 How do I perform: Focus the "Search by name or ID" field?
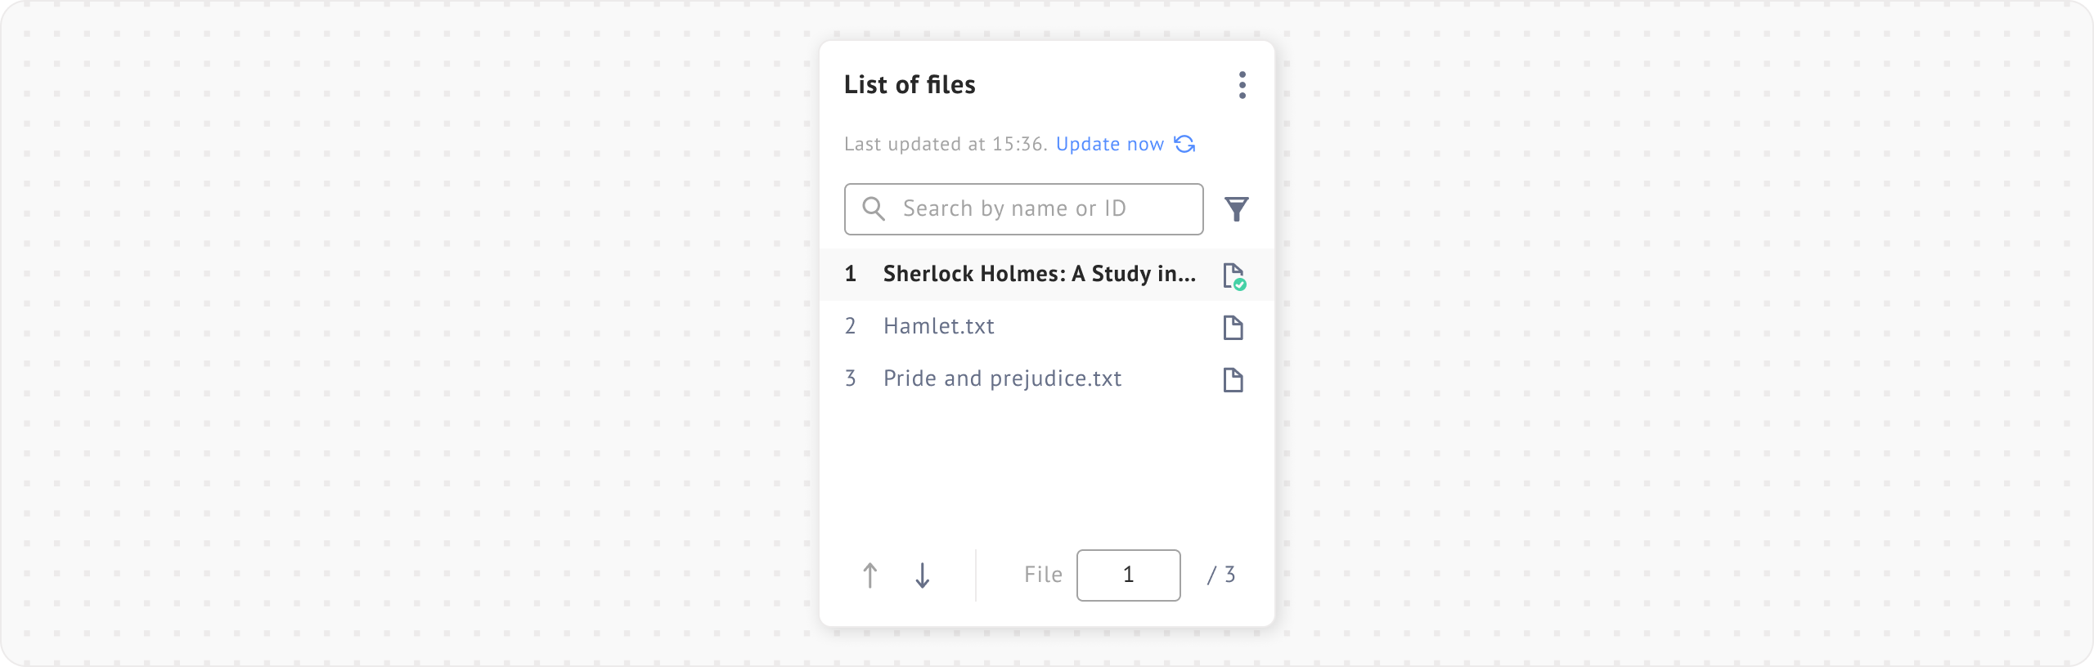(1039, 209)
